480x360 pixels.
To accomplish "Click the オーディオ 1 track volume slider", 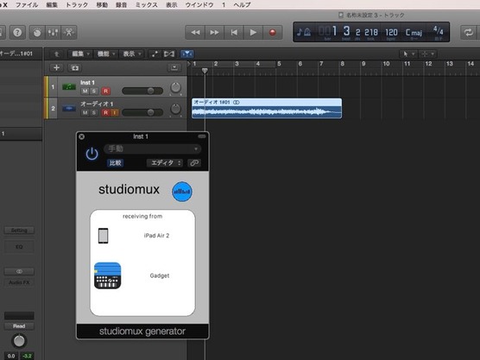I will pos(142,112).
